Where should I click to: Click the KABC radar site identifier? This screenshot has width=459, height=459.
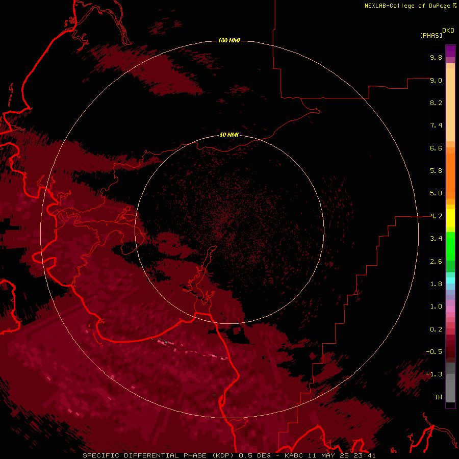(294, 455)
